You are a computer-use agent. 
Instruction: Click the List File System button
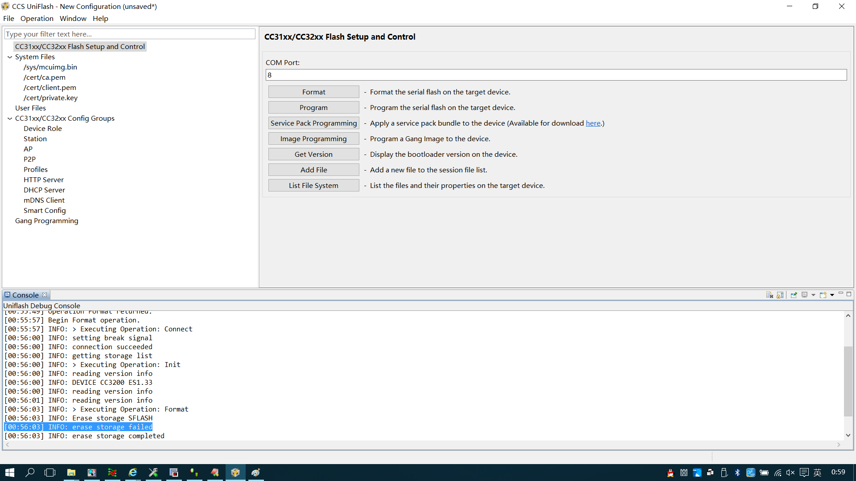[x=313, y=185]
